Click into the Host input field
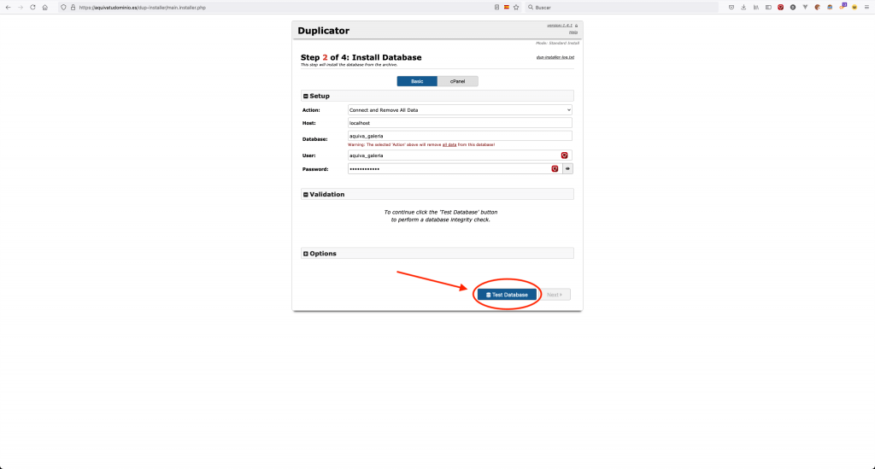The height and width of the screenshot is (469, 875). [460, 123]
